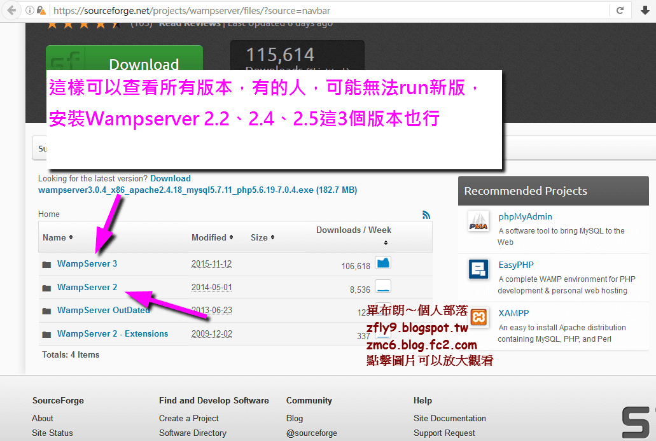656x441 pixels.
Task: Open the XAMPP recommended project link
Action: [x=513, y=313]
